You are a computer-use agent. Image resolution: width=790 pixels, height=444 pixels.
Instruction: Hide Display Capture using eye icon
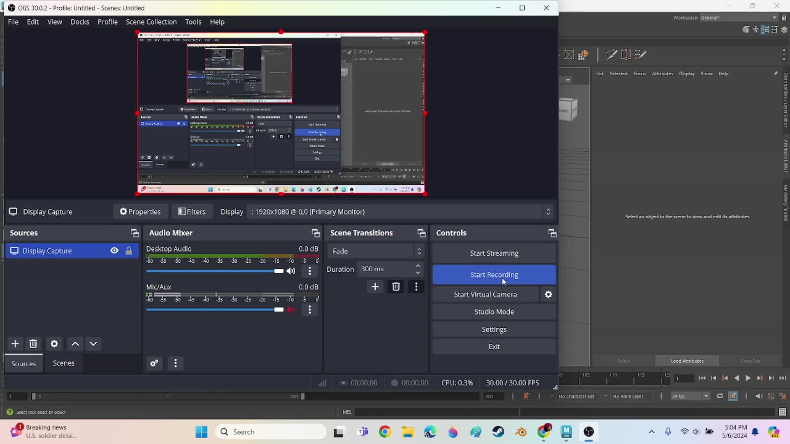tap(114, 251)
